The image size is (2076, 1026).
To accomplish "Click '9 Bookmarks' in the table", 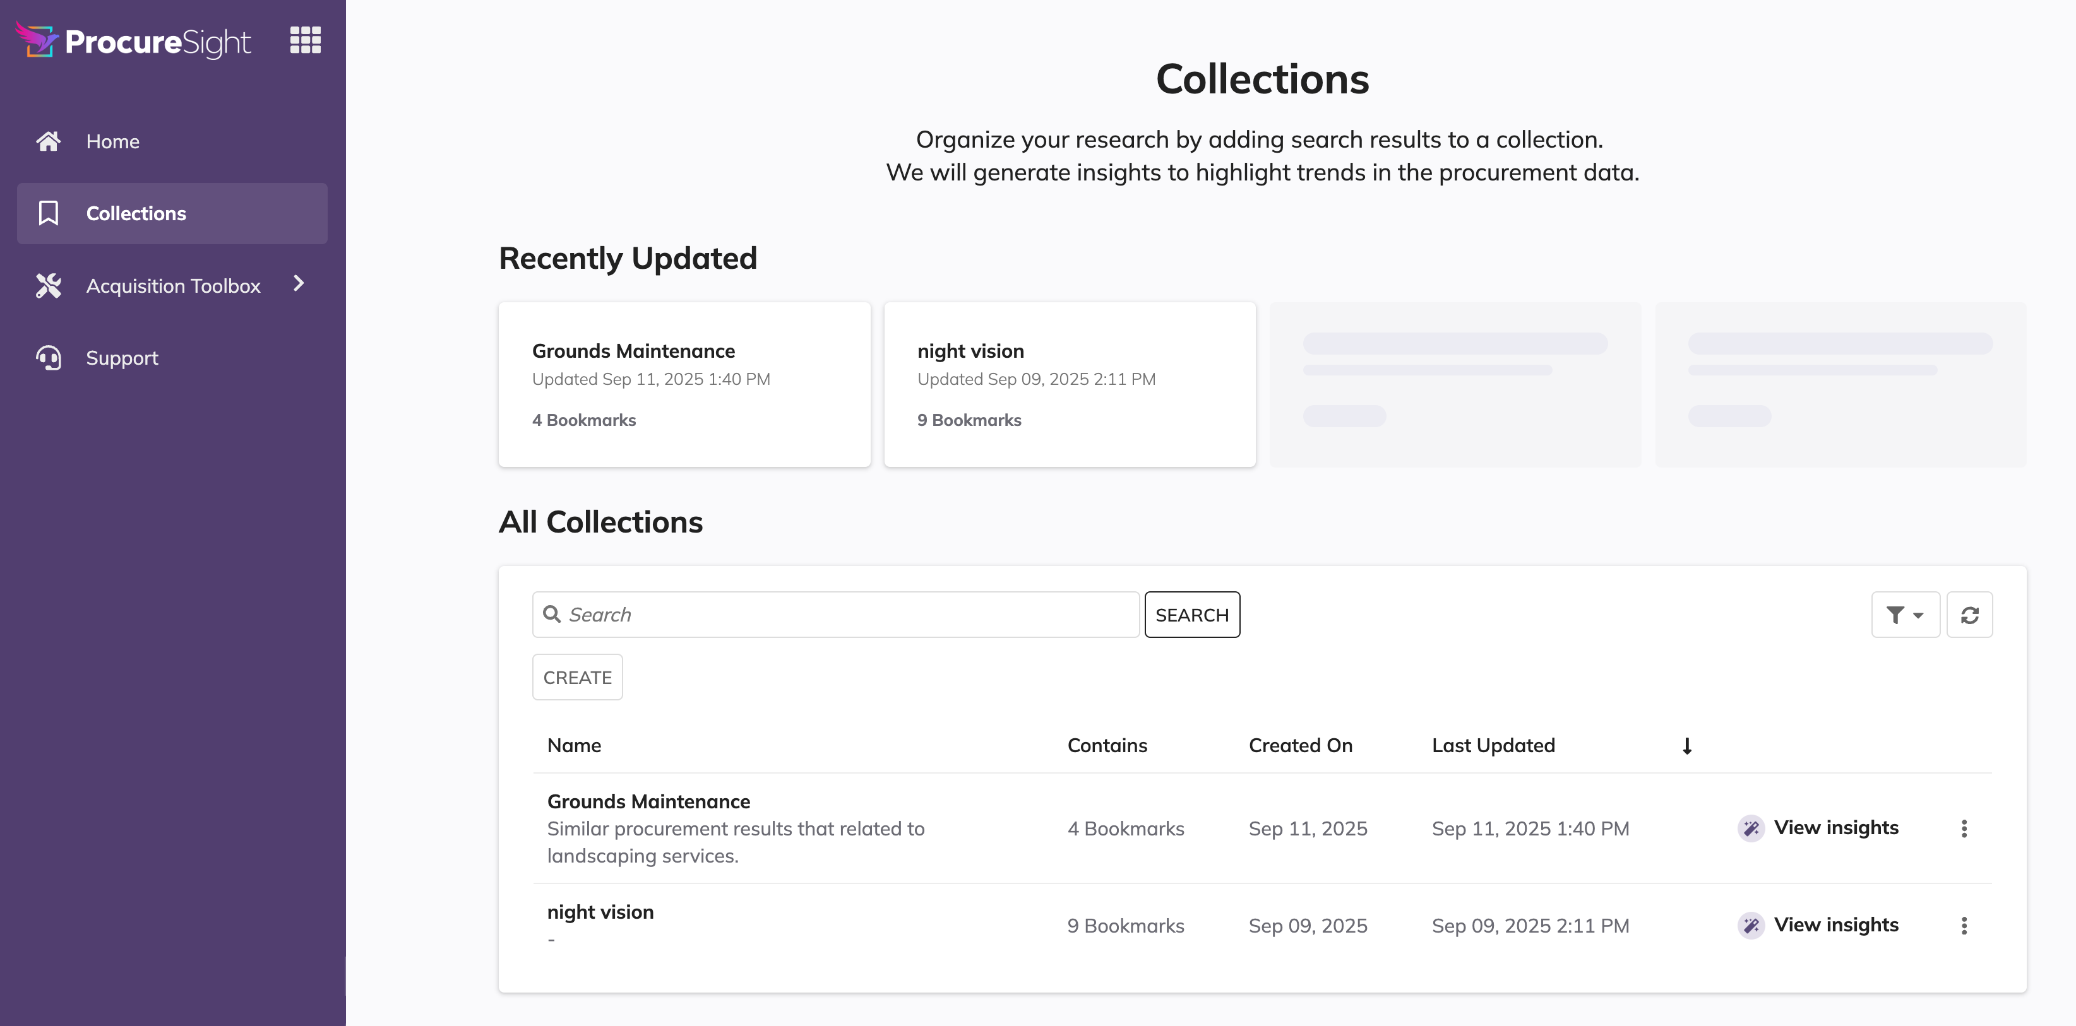I will pos(1126,925).
